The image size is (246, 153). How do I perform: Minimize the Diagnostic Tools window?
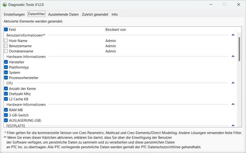click(x=211, y=4)
